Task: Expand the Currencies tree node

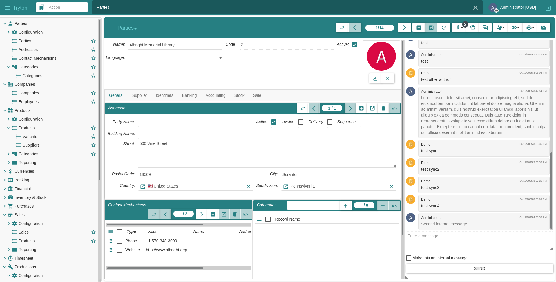Action: (x=5, y=171)
